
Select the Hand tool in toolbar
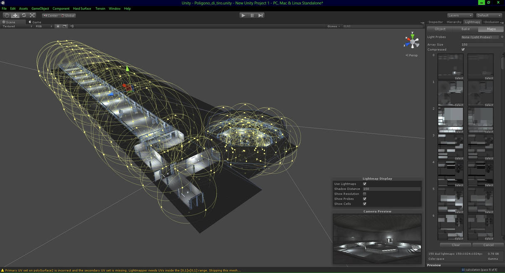(7, 15)
